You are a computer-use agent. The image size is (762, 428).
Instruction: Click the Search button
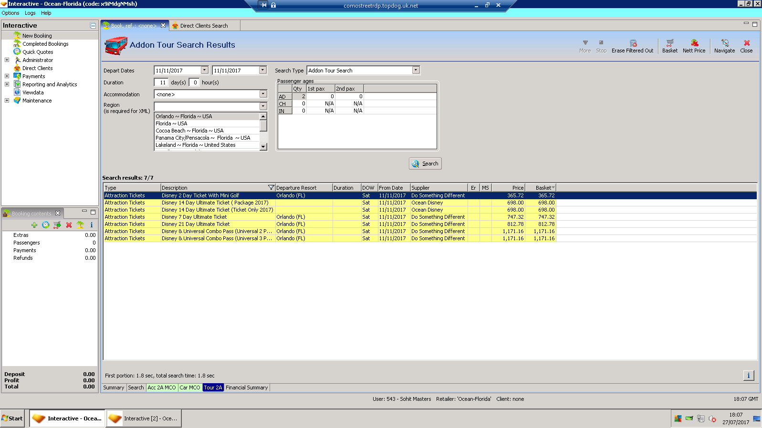(x=425, y=163)
